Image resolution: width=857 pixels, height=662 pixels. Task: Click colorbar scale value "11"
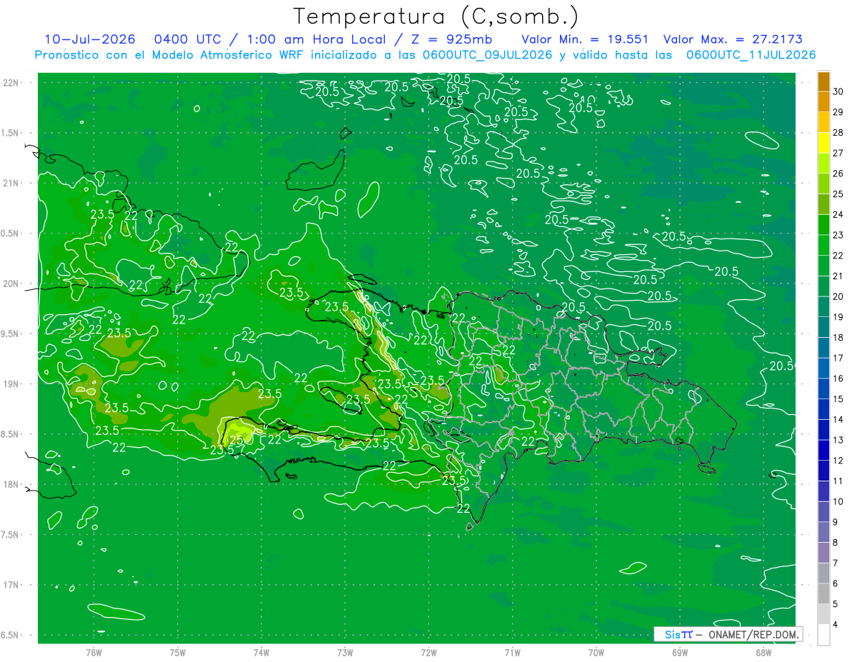(x=838, y=481)
